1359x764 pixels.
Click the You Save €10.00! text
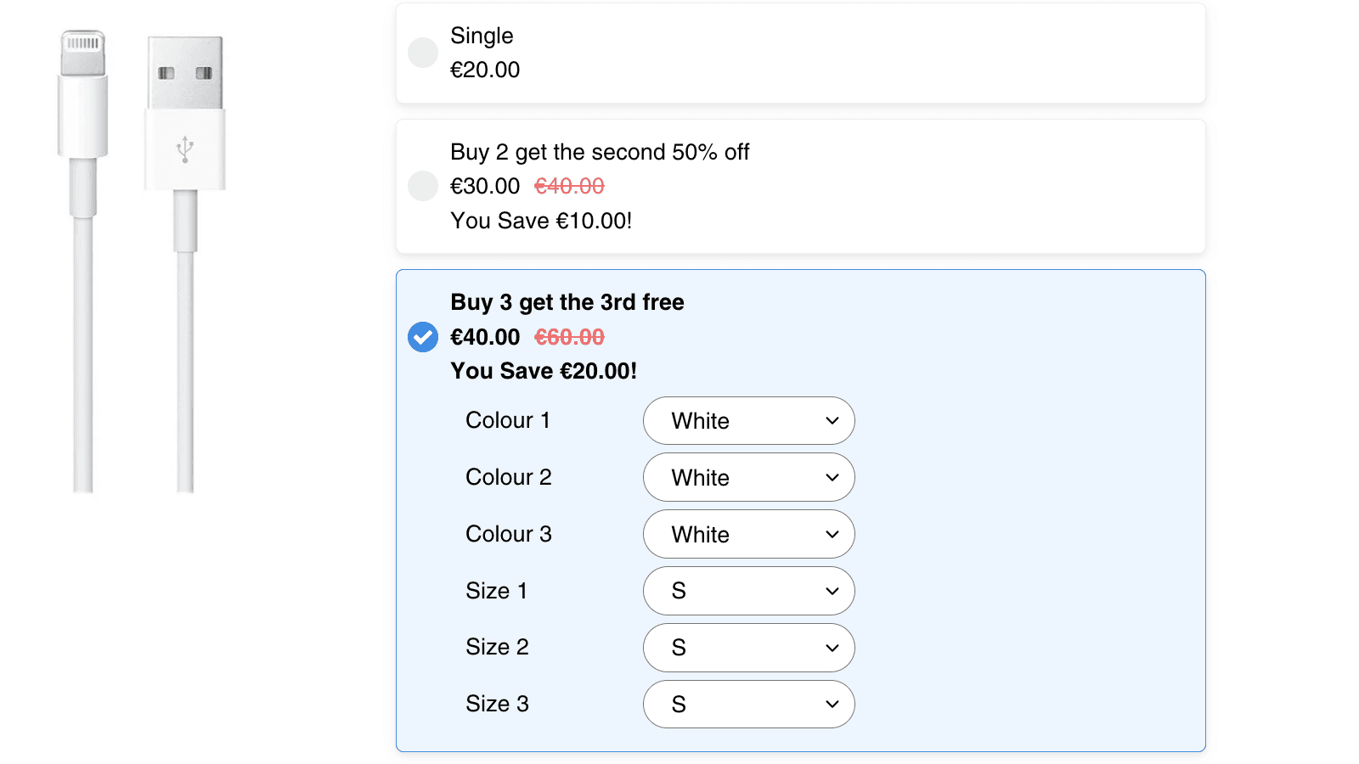click(x=541, y=221)
